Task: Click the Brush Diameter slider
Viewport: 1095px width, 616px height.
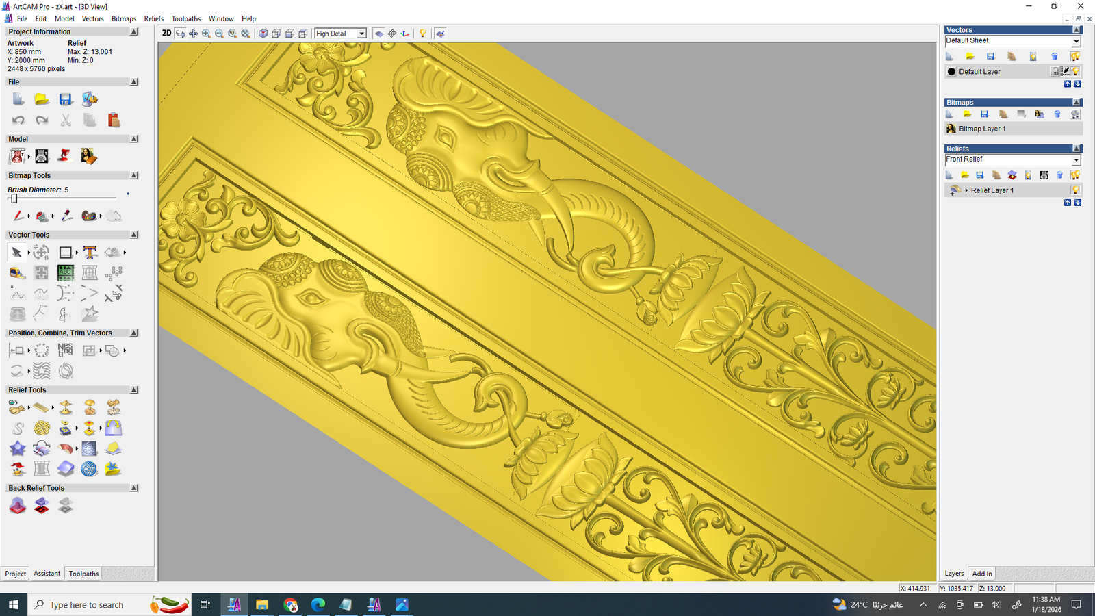Action: (x=14, y=198)
